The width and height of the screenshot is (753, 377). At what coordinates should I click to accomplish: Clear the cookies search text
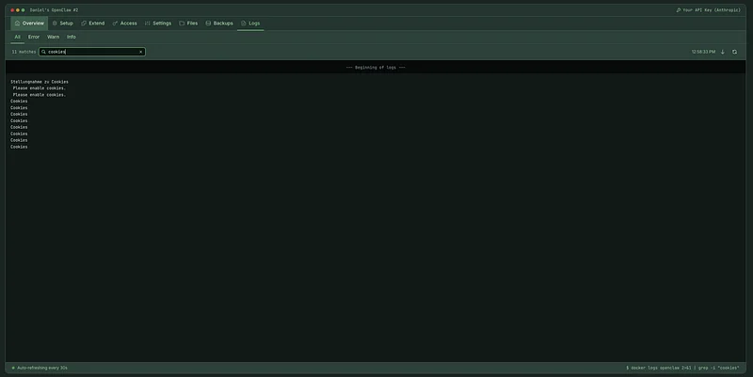(x=140, y=52)
